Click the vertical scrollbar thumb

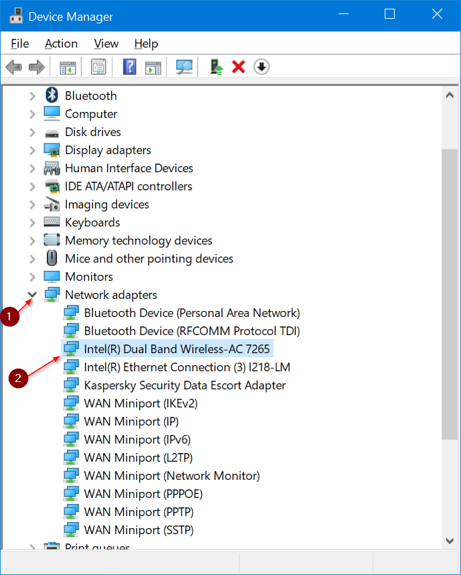(x=450, y=294)
